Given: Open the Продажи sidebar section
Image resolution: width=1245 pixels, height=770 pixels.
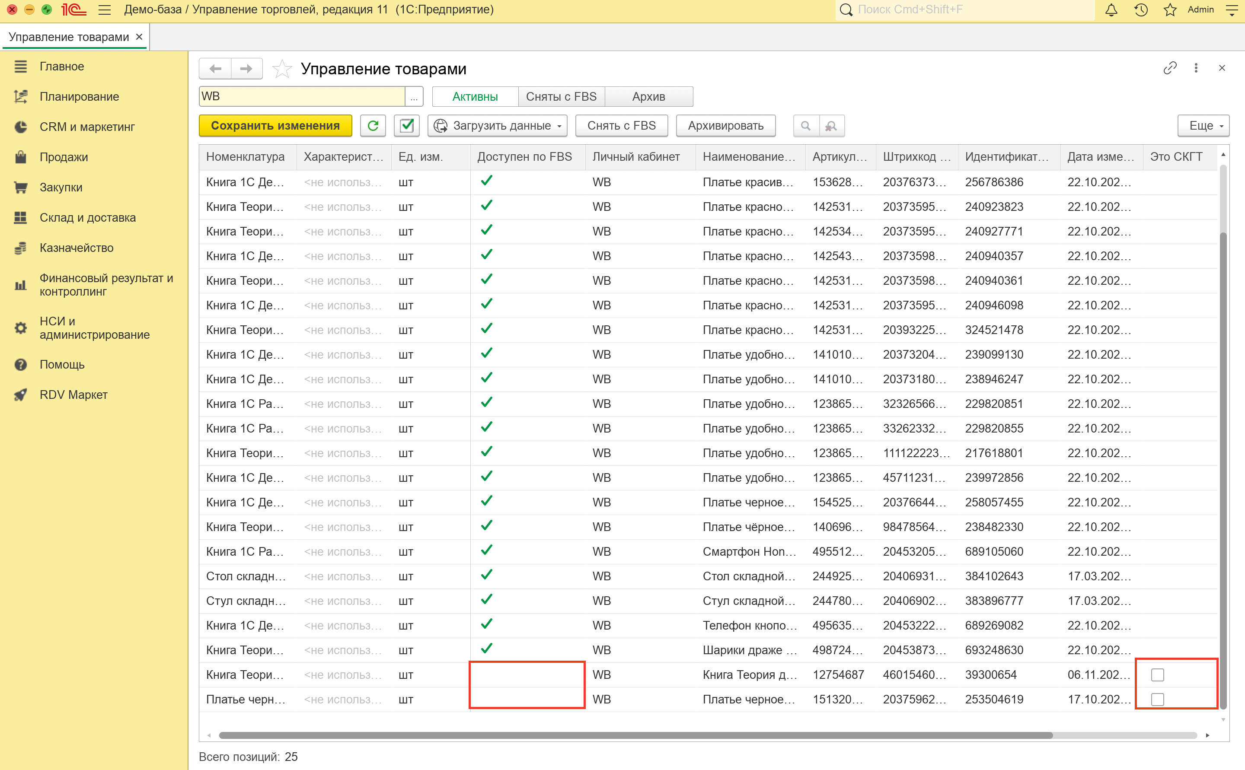Looking at the screenshot, I should click(x=64, y=157).
